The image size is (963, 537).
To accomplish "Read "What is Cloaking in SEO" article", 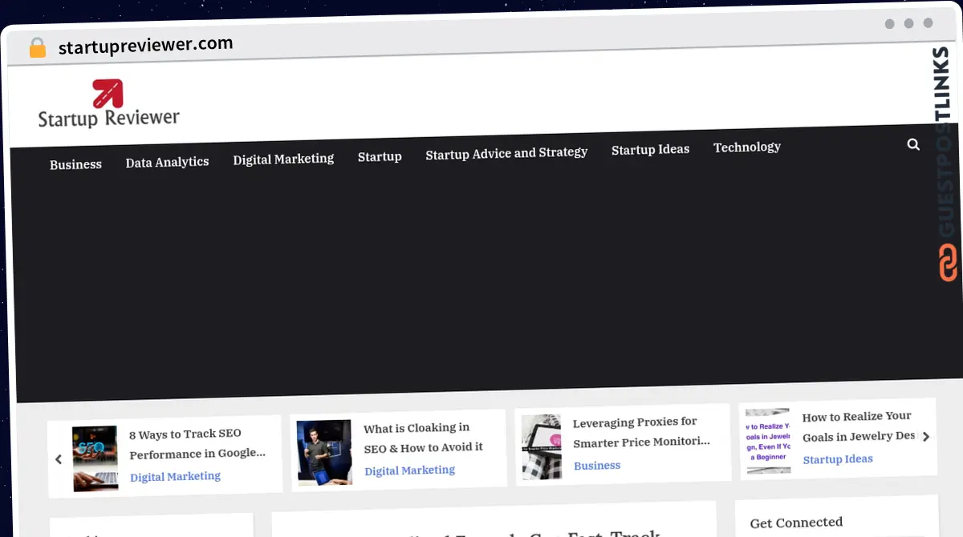I will [423, 438].
